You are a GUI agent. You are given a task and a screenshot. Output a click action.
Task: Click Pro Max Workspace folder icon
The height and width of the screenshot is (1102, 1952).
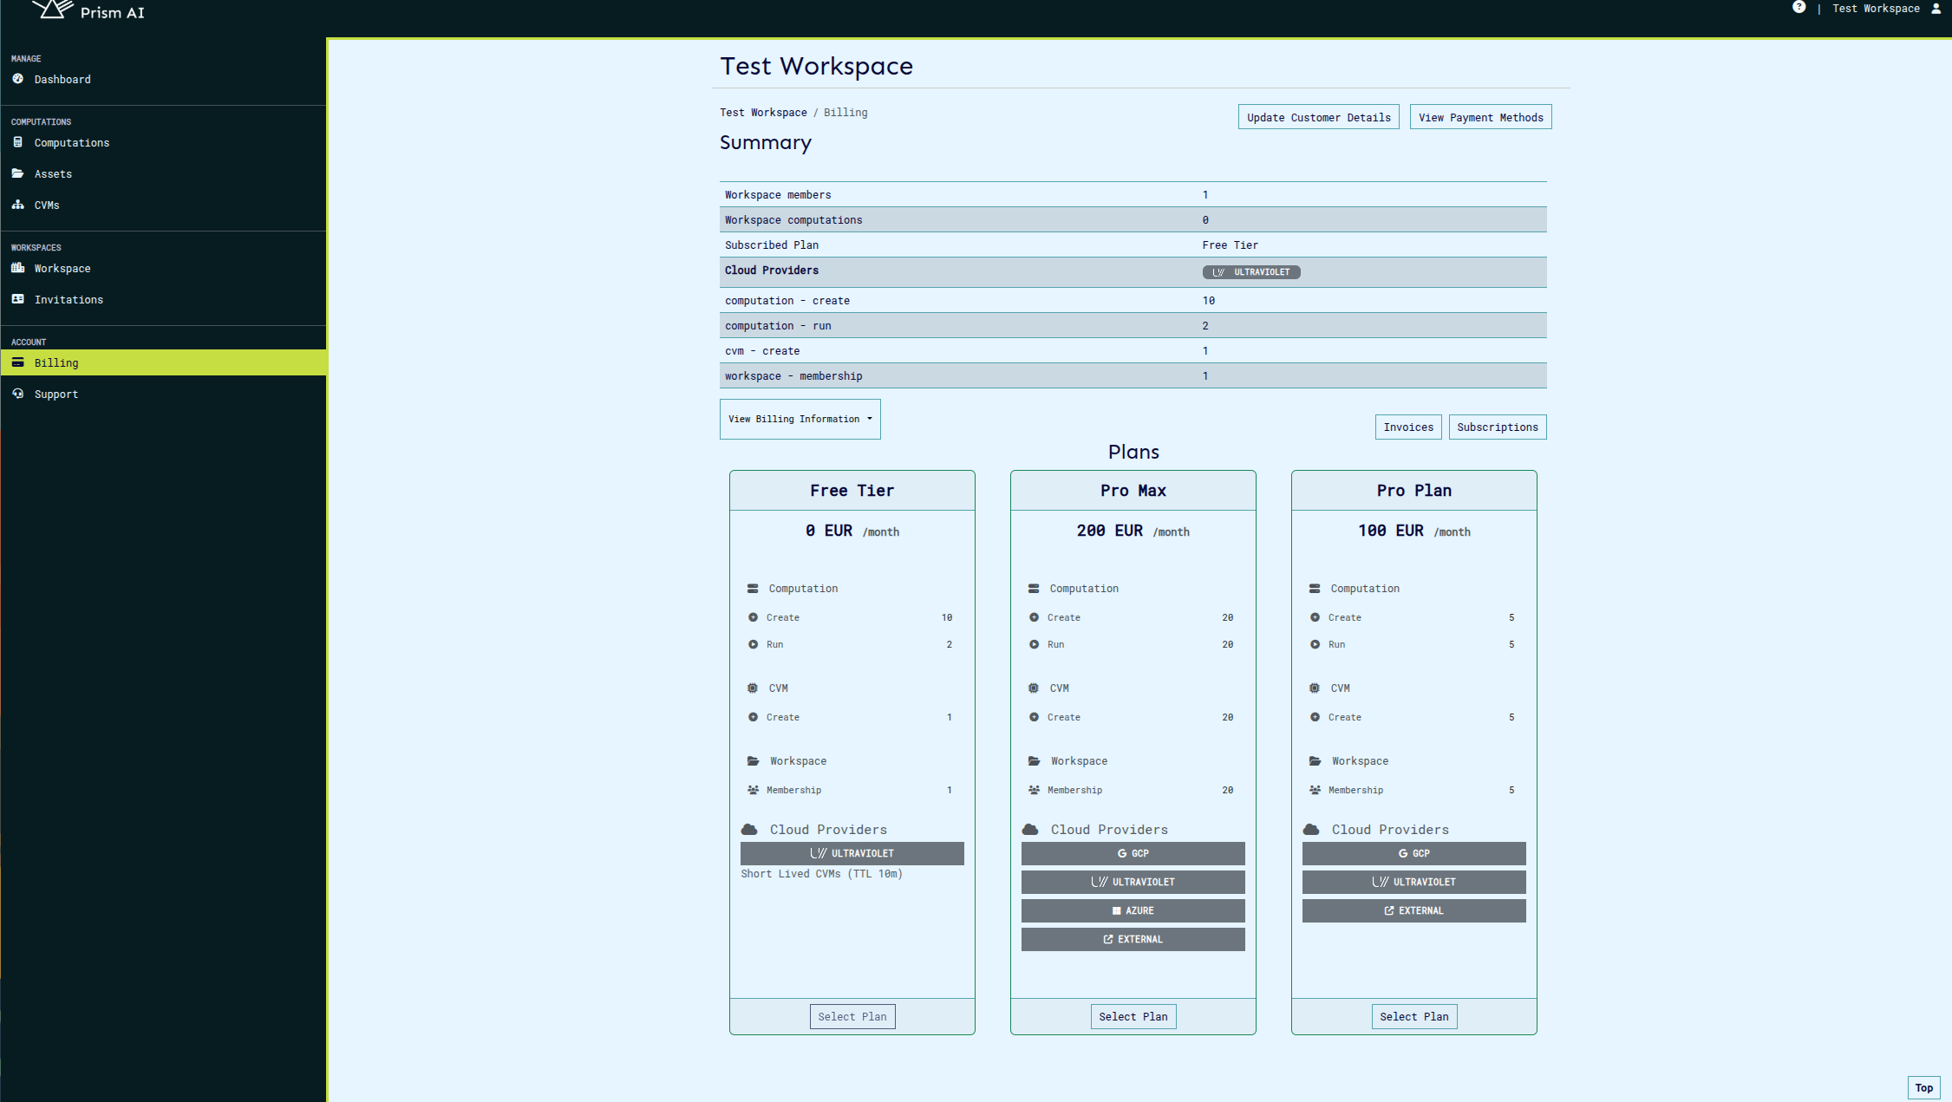(x=1035, y=761)
